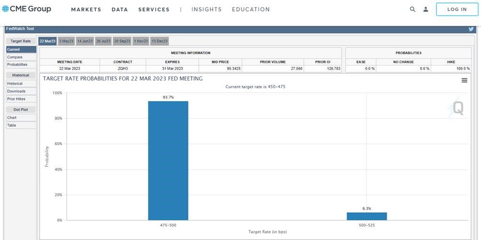Open the Compare target rate view
Screen dimensions: 481x240
coord(15,57)
